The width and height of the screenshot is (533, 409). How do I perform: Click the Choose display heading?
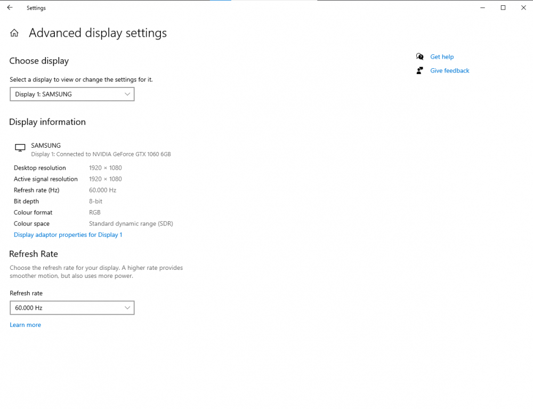pyautogui.click(x=39, y=61)
